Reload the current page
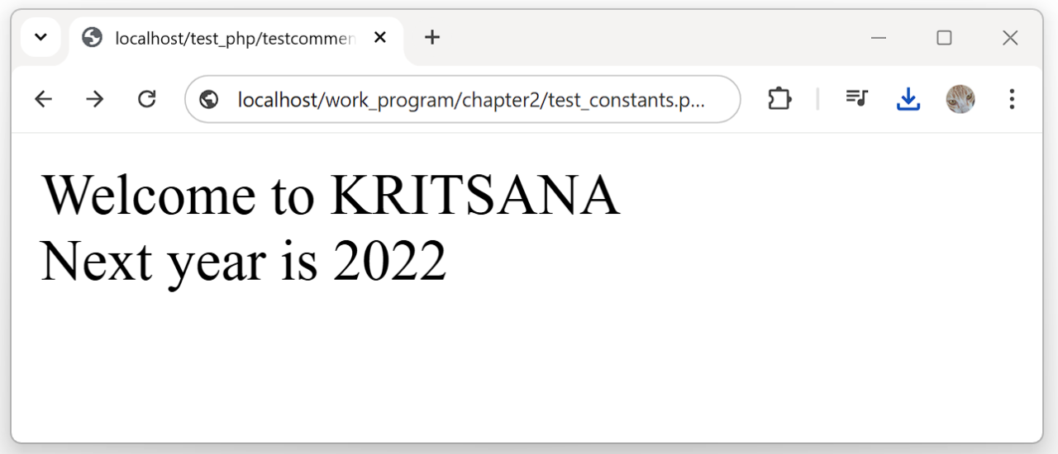This screenshot has width=1058, height=454. 147,99
